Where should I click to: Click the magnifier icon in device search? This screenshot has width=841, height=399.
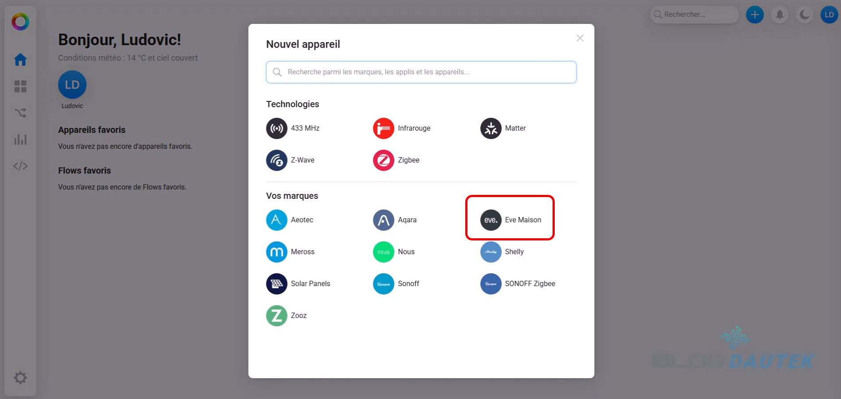[277, 72]
